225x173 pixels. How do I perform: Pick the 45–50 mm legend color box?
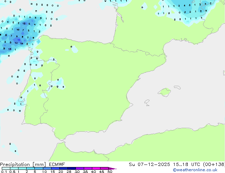point(104,168)
